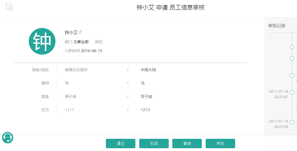Click the arrow in the 属相 row
297x151 pixels.
128,83
